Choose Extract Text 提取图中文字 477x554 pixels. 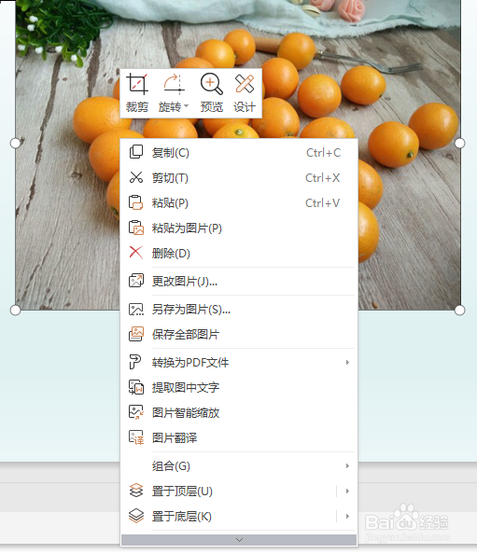click(239, 388)
